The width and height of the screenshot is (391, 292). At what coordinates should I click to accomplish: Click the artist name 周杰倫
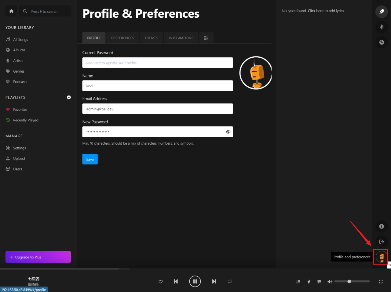pos(34,284)
